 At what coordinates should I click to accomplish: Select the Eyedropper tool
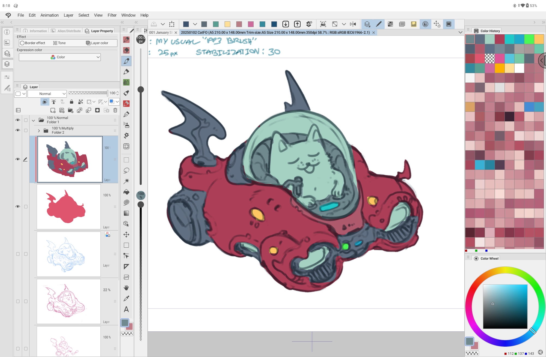click(x=126, y=299)
